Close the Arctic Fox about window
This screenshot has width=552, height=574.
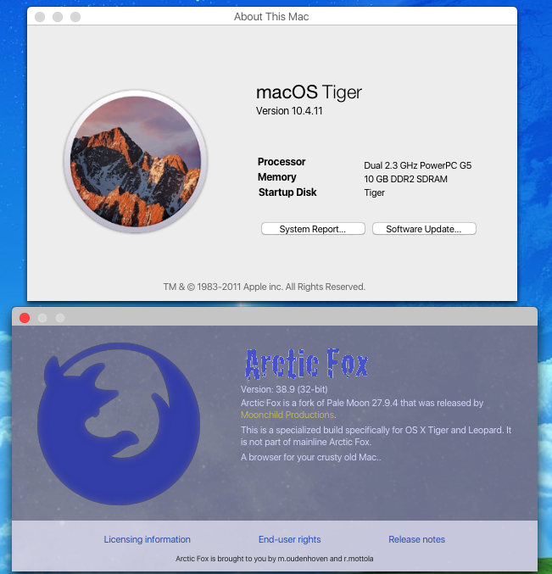pos(25,318)
